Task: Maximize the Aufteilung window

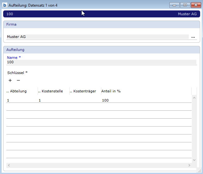Action: coord(185,5)
